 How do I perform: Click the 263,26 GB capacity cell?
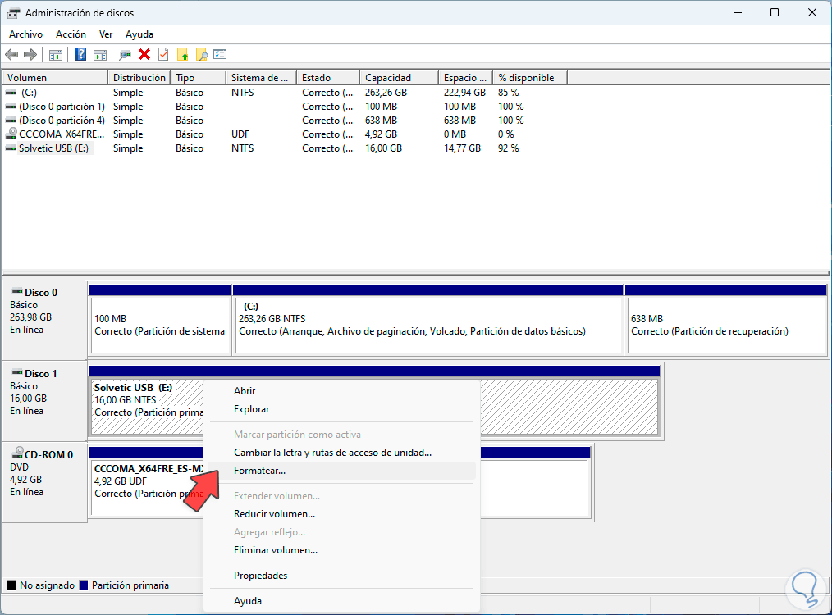click(x=386, y=92)
